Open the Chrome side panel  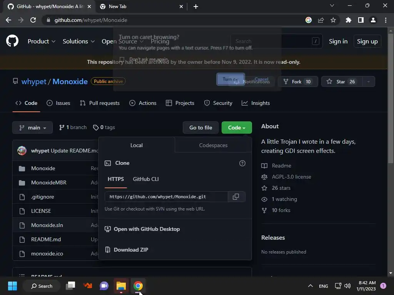(x=361, y=20)
